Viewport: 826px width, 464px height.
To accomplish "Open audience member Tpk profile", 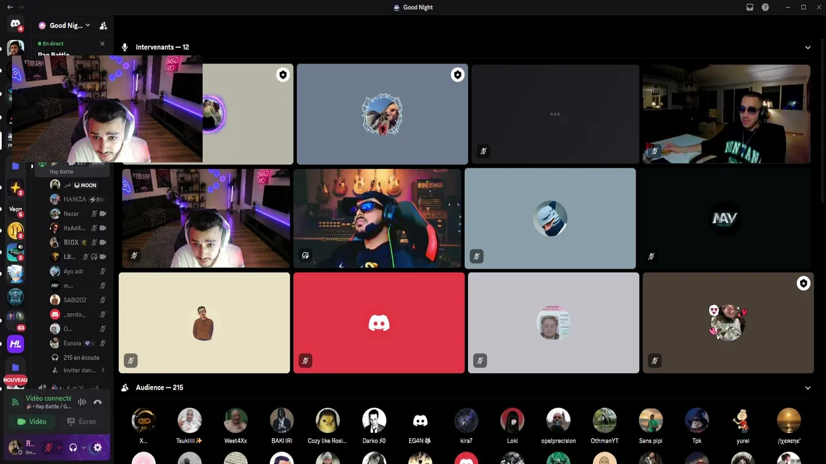I will [697, 426].
